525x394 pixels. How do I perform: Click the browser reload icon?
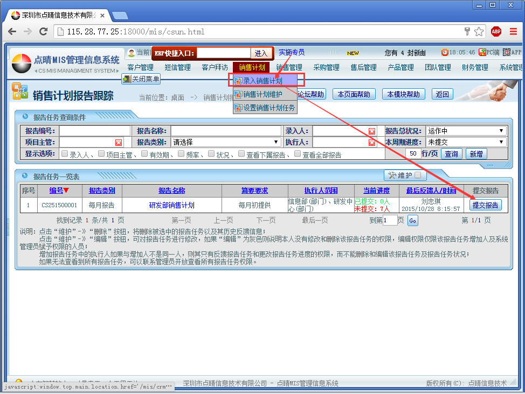click(43, 32)
